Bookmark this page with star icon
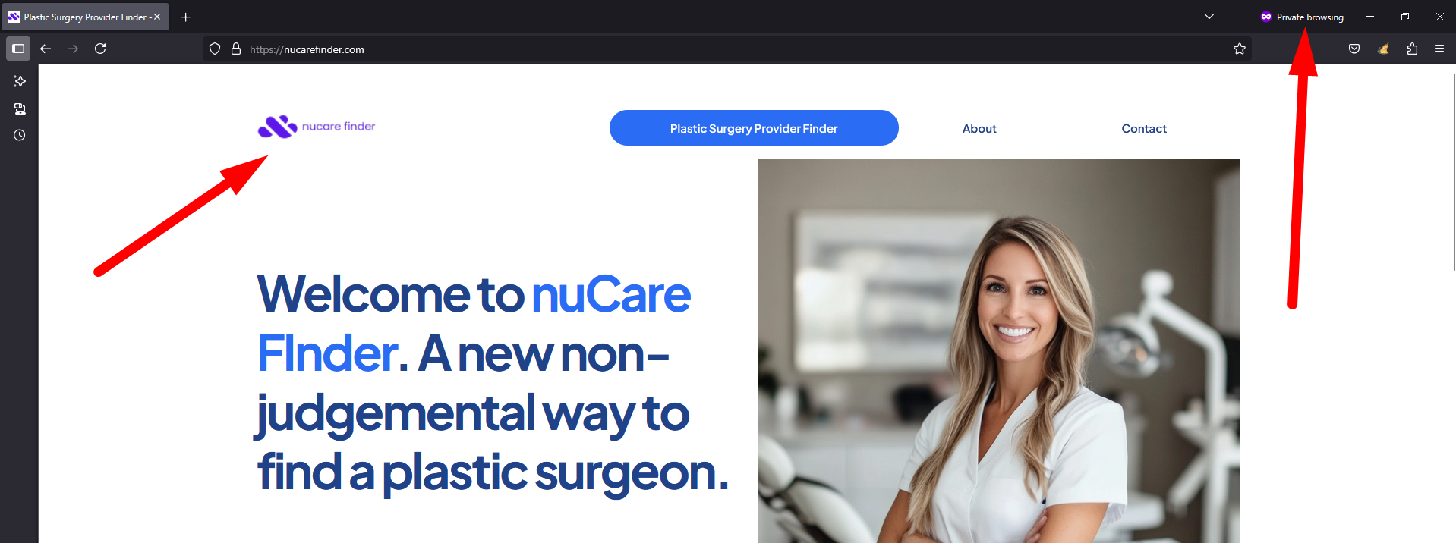 point(1240,49)
